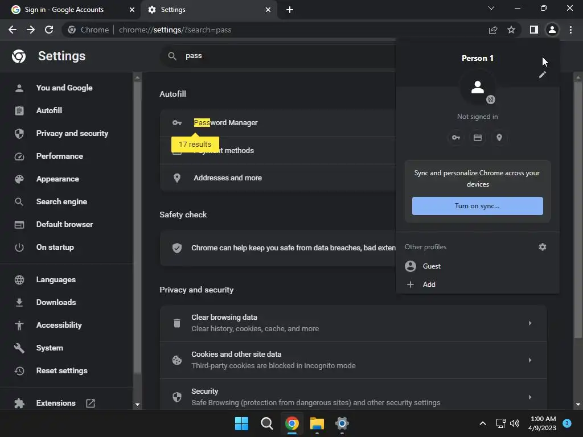
Task: Turn on sync button
Action: point(478,206)
